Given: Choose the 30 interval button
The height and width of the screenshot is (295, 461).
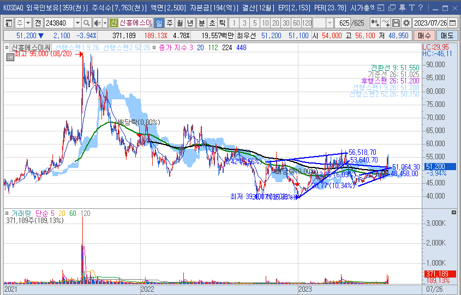Looking at the screenshot, I should tap(286, 22).
